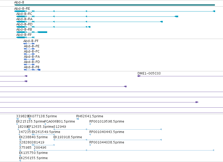223x162 pixels.
Task: Select the 200496 feature label
Action: [40, 148]
